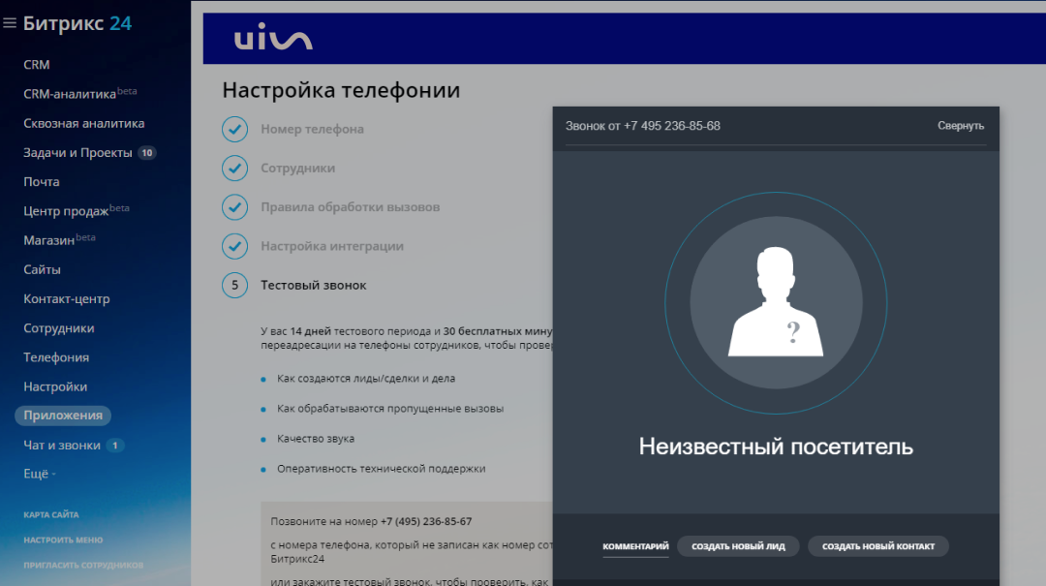Open the Номер телефона step
The height and width of the screenshot is (586, 1046).
(x=312, y=129)
